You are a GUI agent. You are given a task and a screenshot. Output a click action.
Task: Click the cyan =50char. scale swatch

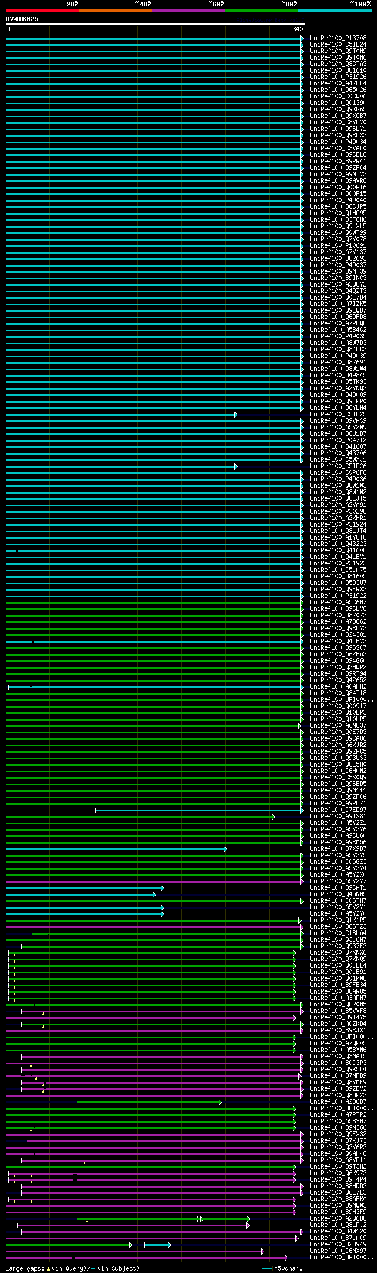(x=267, y=1268)
